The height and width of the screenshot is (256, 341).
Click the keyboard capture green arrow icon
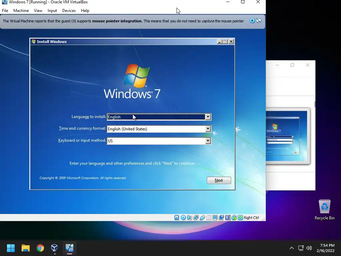[x=240, y=217]
